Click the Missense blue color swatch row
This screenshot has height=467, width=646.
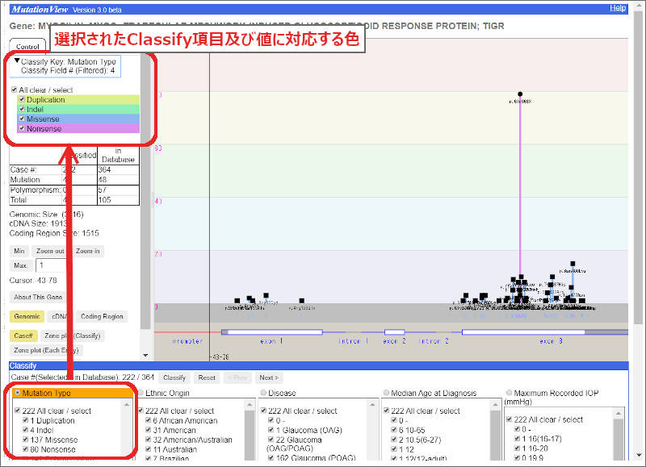[x=78, y=119]
